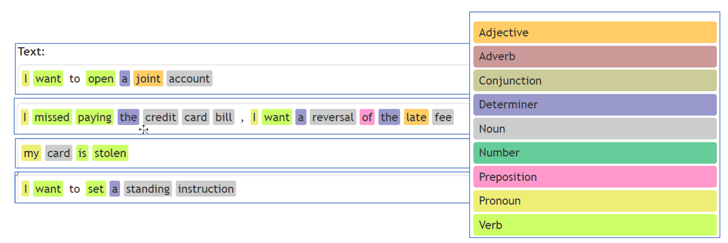Click the pronoun "my" token

click(x=31, y=153)
